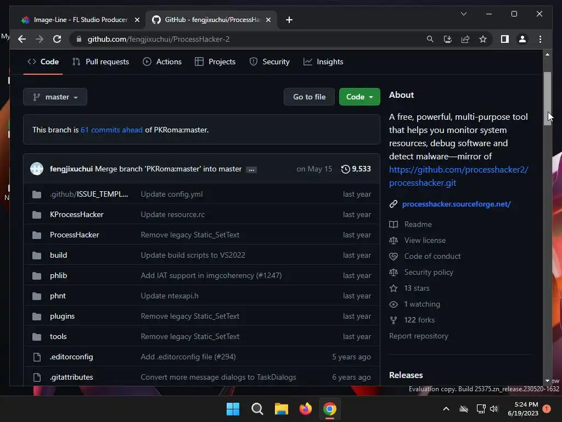Open the ProcessHacker folder
This screenshot has width=562, height=422.
point(75,235)
